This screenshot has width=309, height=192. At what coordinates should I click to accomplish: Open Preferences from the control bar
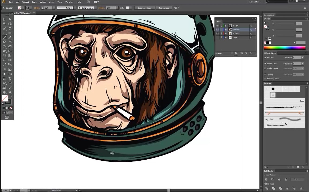coord(164,8)
